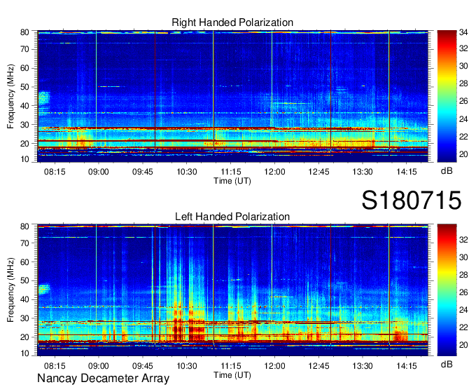Click the "30" frequency tick on right-handed plot
The width and height of the screenshot is (476, 387).
[24, 125]
